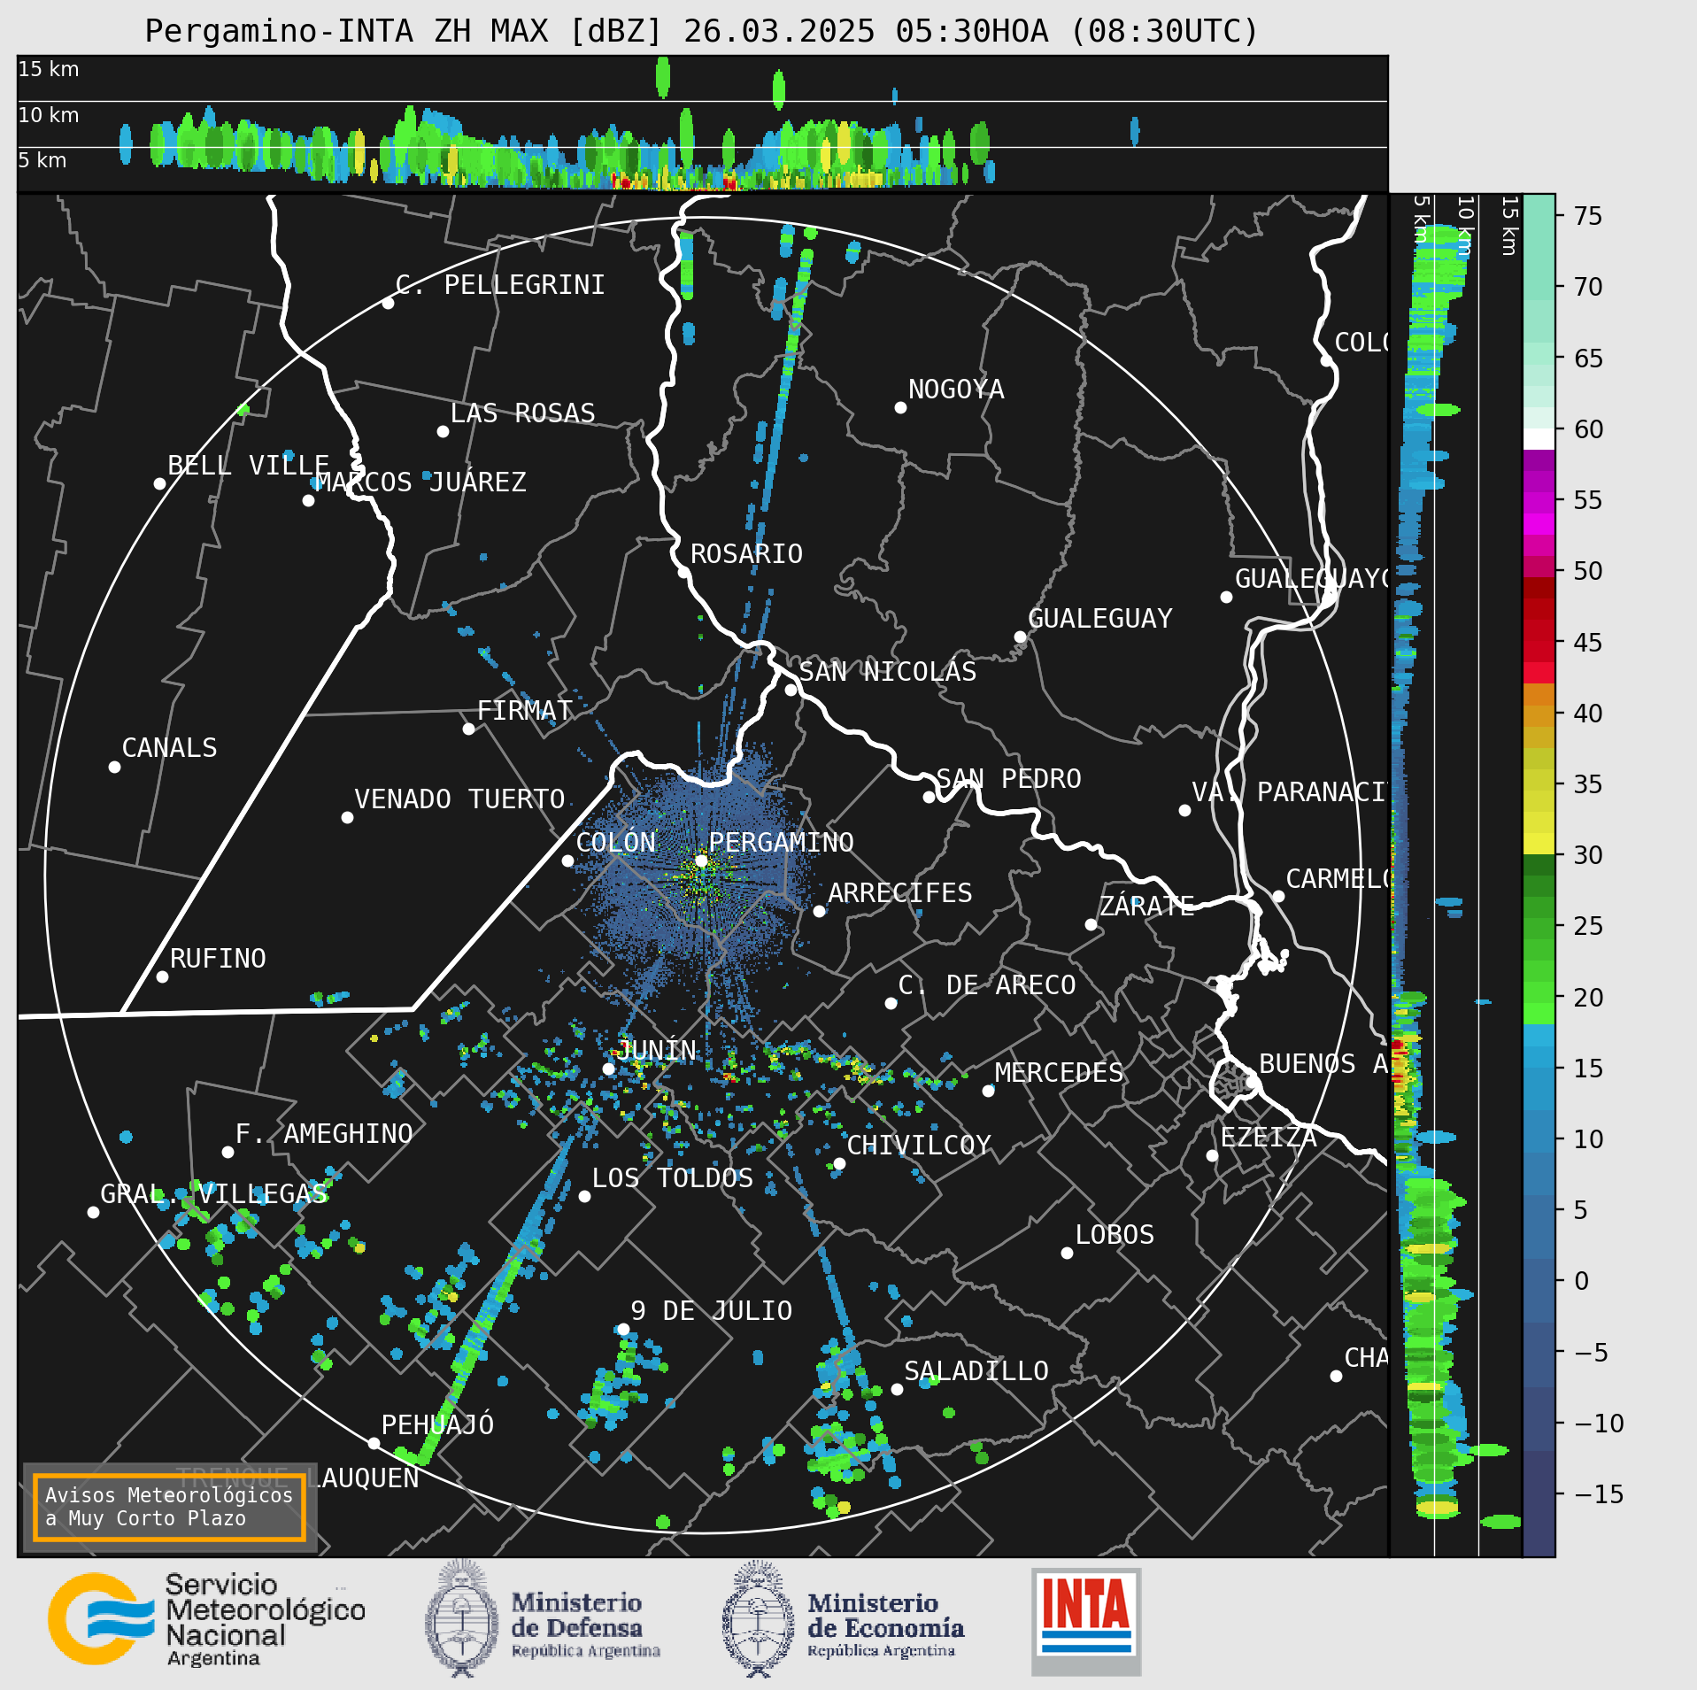Screen dimensions: 1697x1690
Task: Click the INTA logo
Action: click(1086, 1621)
